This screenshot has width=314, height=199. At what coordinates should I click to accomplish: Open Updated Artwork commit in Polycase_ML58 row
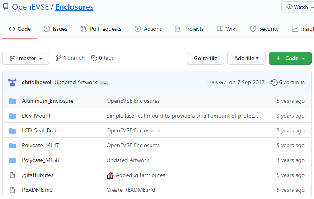tap(128, 160)
